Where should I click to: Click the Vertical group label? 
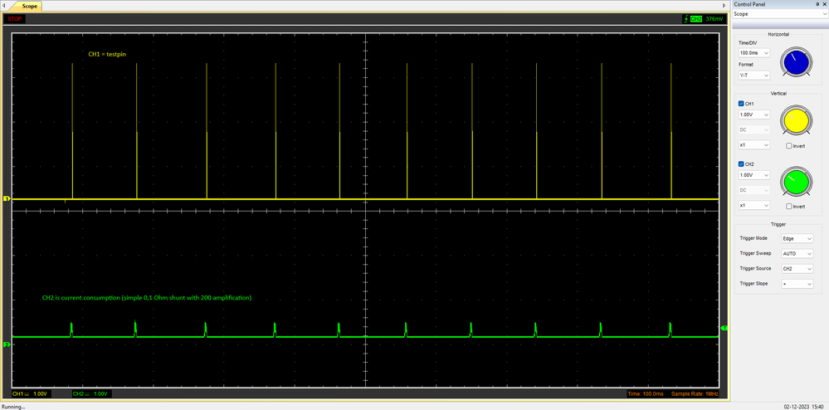click(x=778, y=93)
